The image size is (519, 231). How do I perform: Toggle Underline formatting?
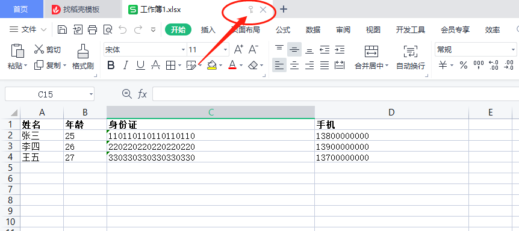(x=141, y=65)
